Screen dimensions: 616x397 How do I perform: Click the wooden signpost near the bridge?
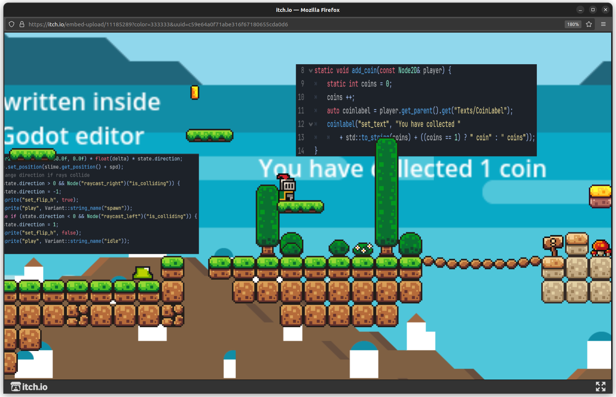553,245
